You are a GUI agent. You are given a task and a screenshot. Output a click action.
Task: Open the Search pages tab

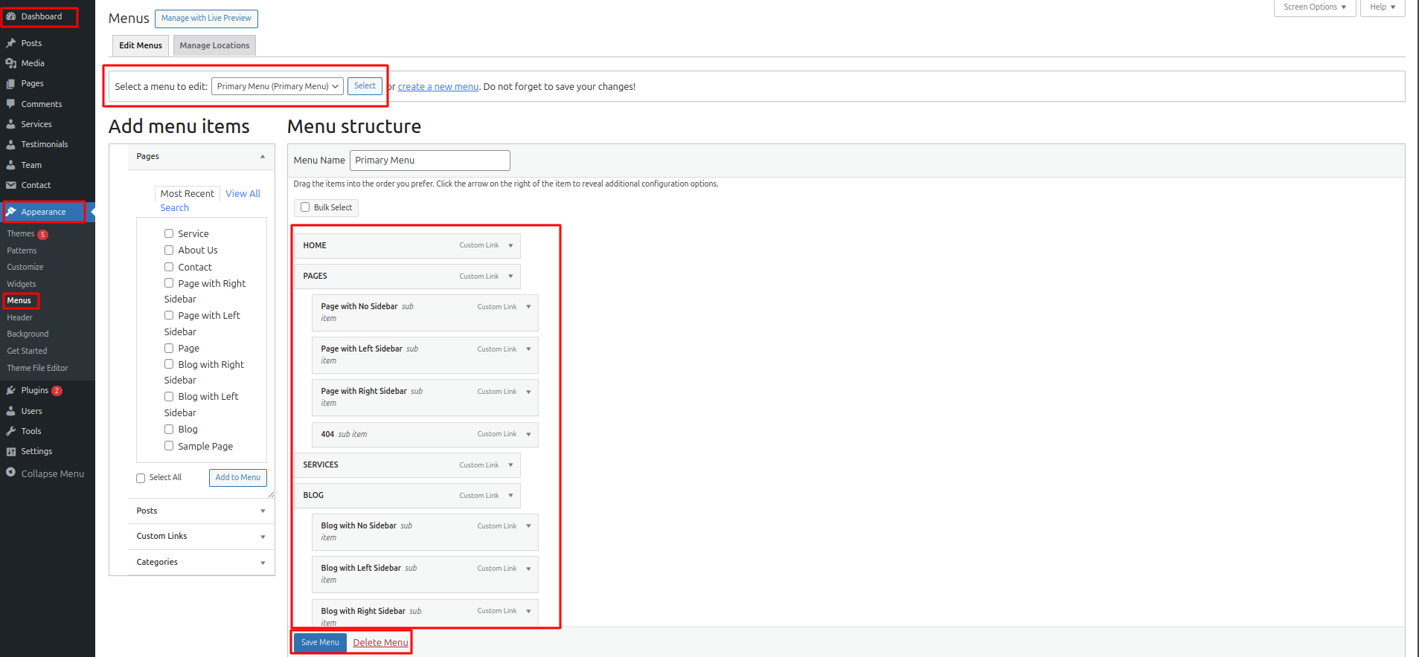[x=175, y=208]
